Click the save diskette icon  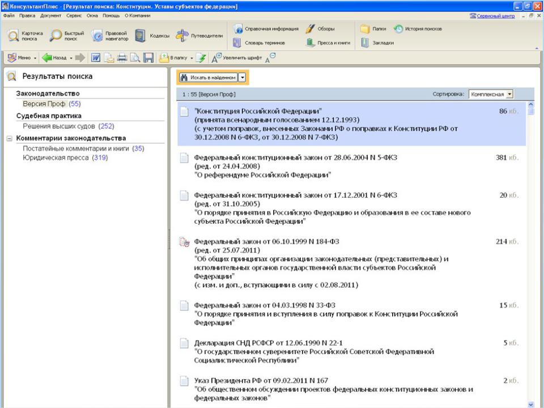(148, 58)
